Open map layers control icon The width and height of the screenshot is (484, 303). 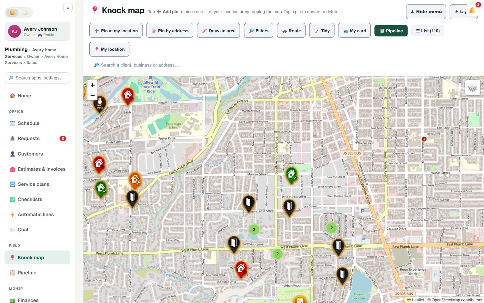(x=472, y=88)
